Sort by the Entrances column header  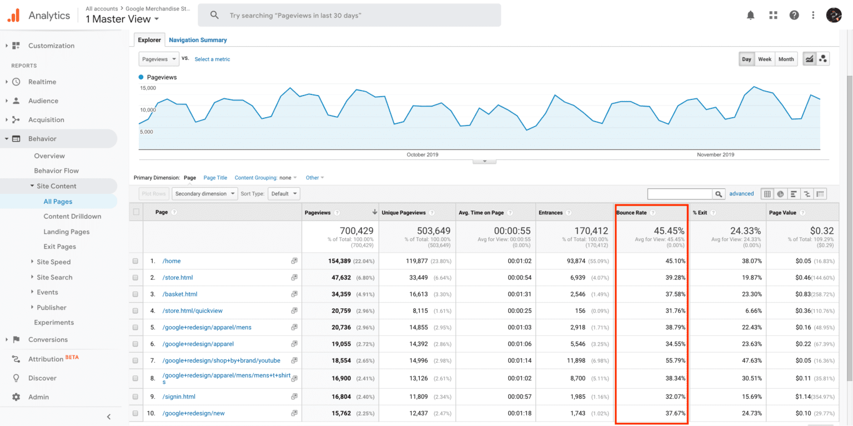(x=550, y=213)
